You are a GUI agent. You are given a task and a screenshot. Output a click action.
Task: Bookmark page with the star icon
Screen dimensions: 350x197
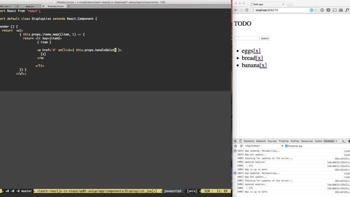click(316, 10)
